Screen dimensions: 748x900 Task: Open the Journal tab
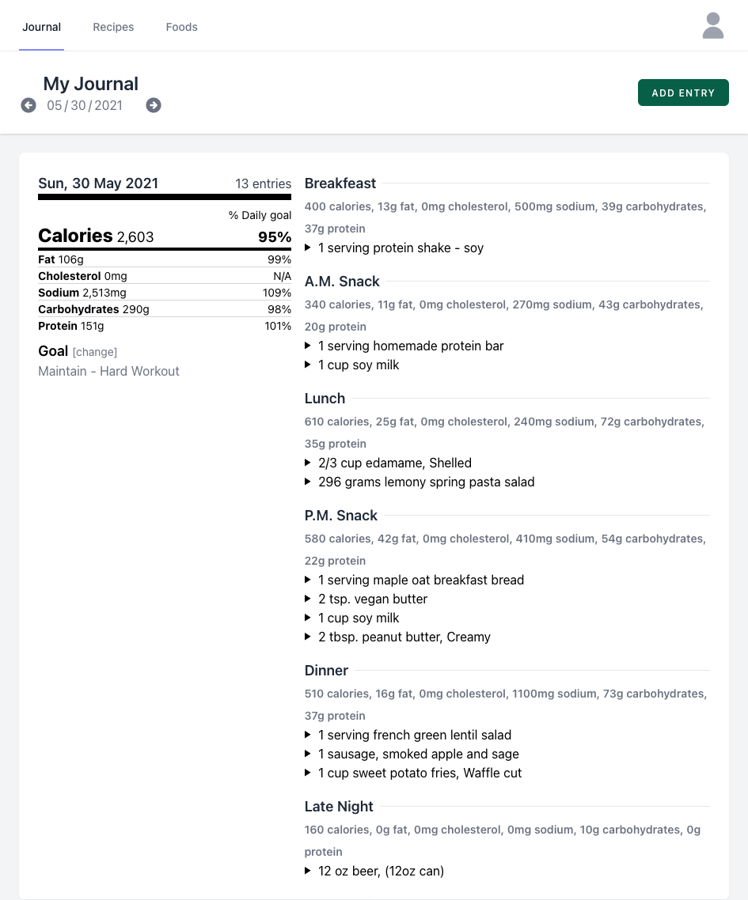(41, 27)
